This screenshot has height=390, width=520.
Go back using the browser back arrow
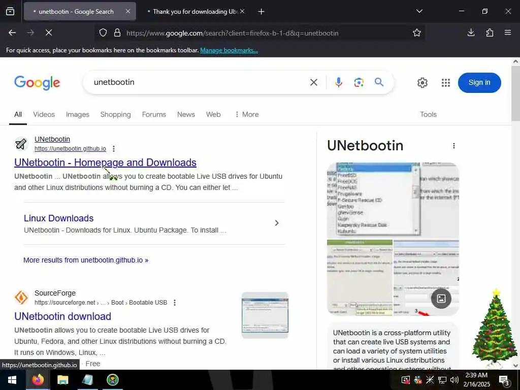click(12, 33)
